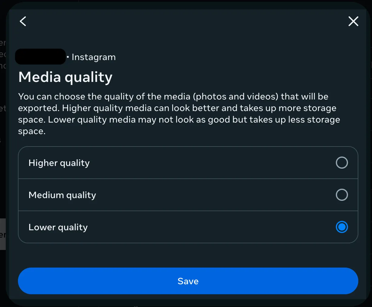Screen dimensions: 372x307
Task: Click the back navigation chevron
Action: click(x=23, y=21)
